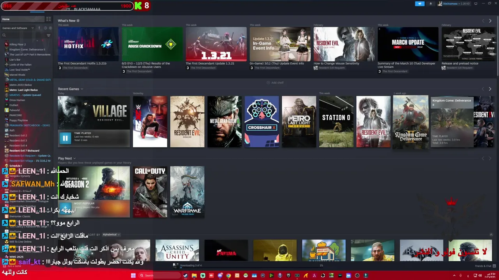Select Raft in library list

[12, 130]
